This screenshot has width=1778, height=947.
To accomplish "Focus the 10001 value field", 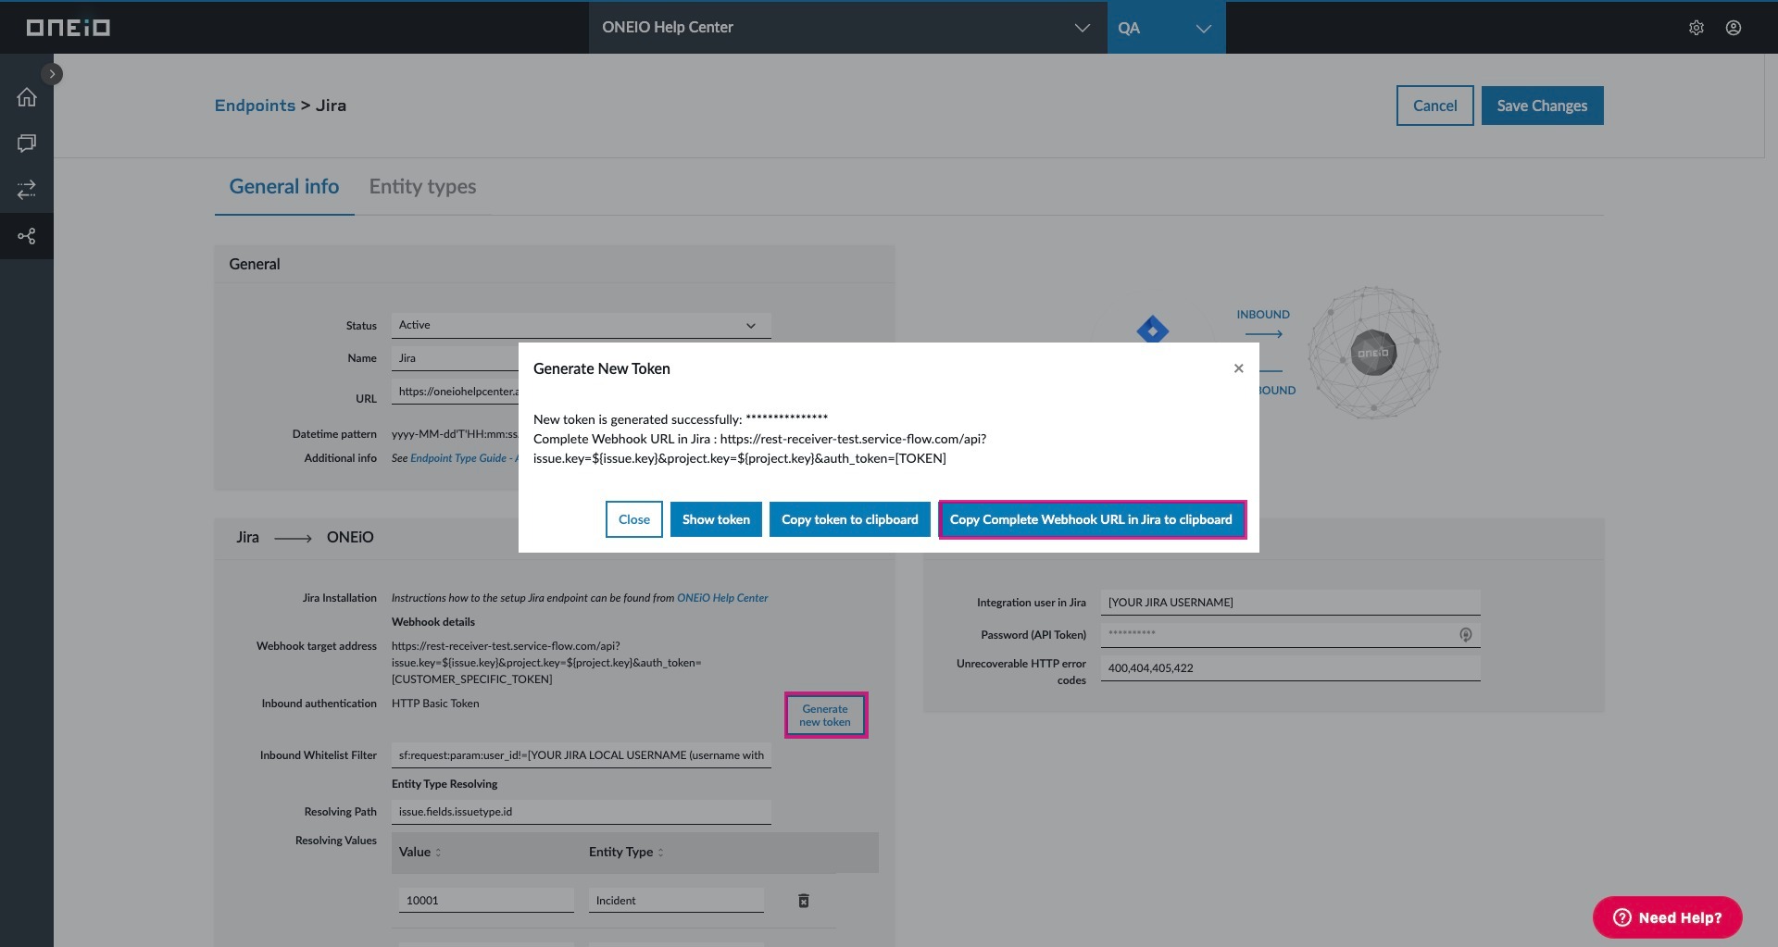I will pos(486,901).
